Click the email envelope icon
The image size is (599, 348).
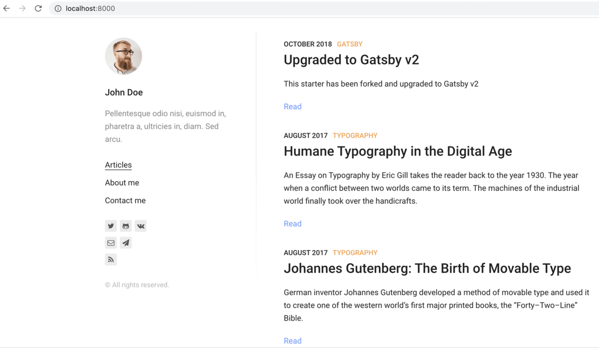(111, 243)
